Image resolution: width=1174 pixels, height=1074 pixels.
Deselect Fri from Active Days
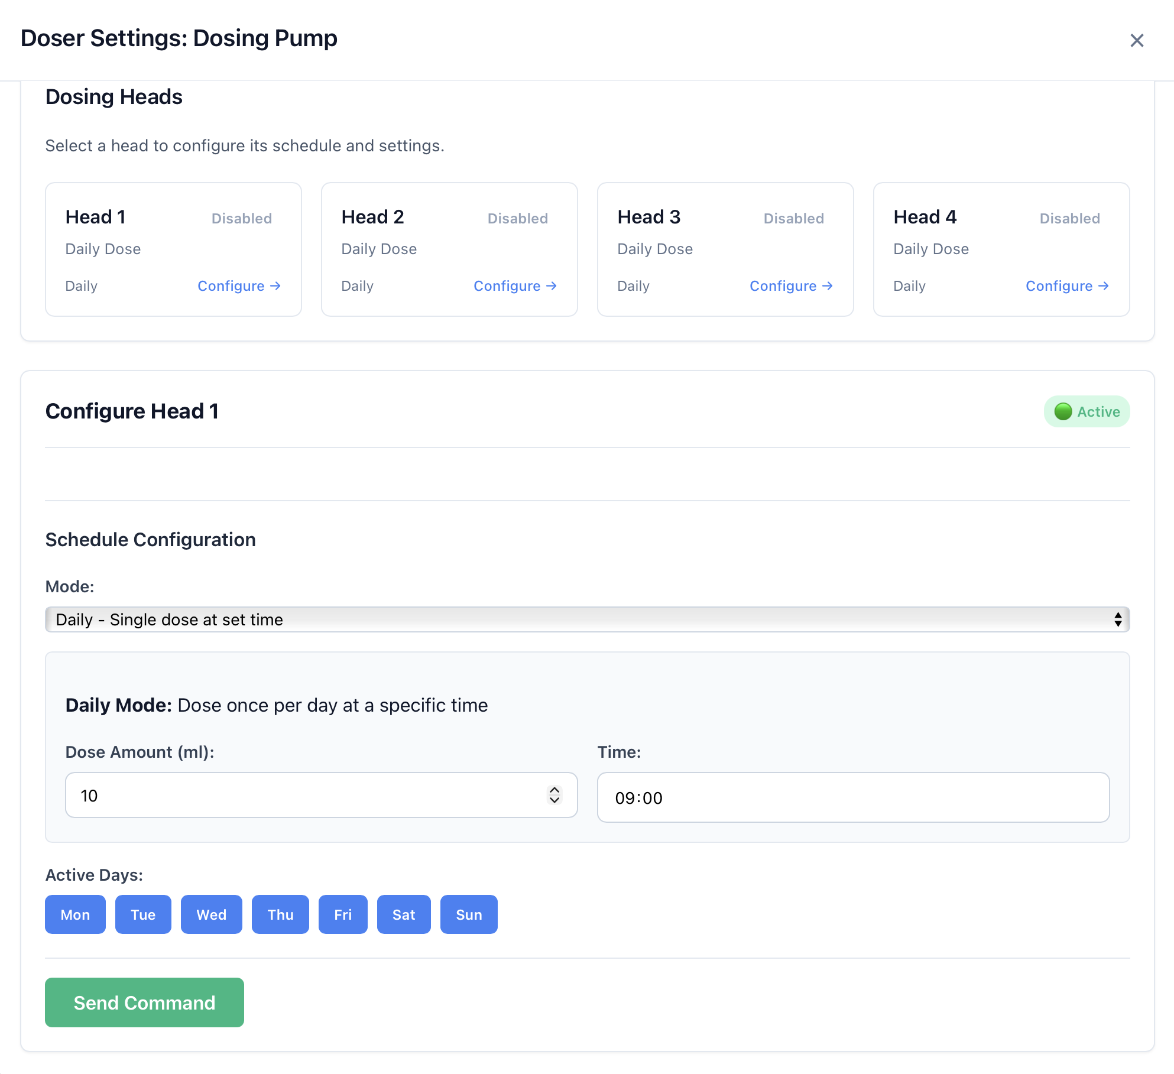coord(343,914)
